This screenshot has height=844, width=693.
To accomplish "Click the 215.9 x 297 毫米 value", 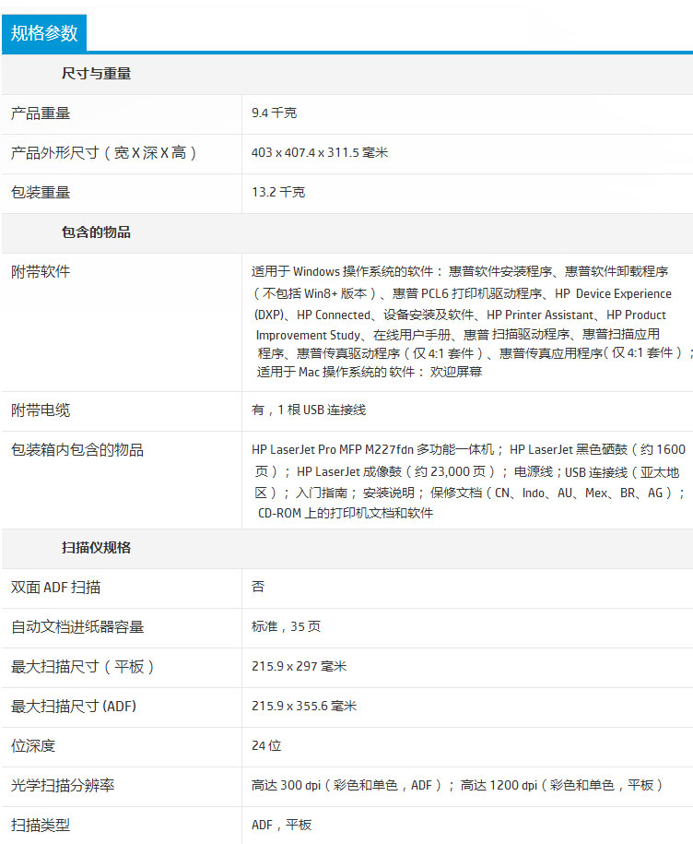I will tap(299, 666).
